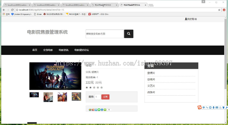This screenshot has width=228, height=125.
Task: Share via the Qzone star icon
Action: pos(90,110)
